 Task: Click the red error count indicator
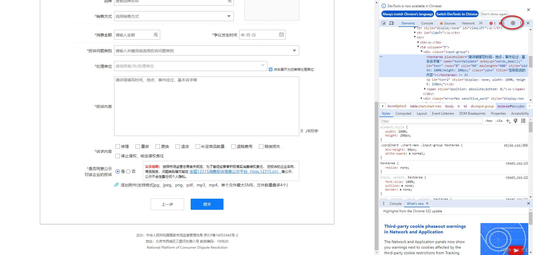492,23
